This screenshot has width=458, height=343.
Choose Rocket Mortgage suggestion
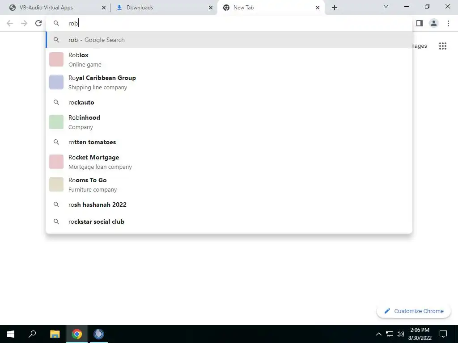229,162
